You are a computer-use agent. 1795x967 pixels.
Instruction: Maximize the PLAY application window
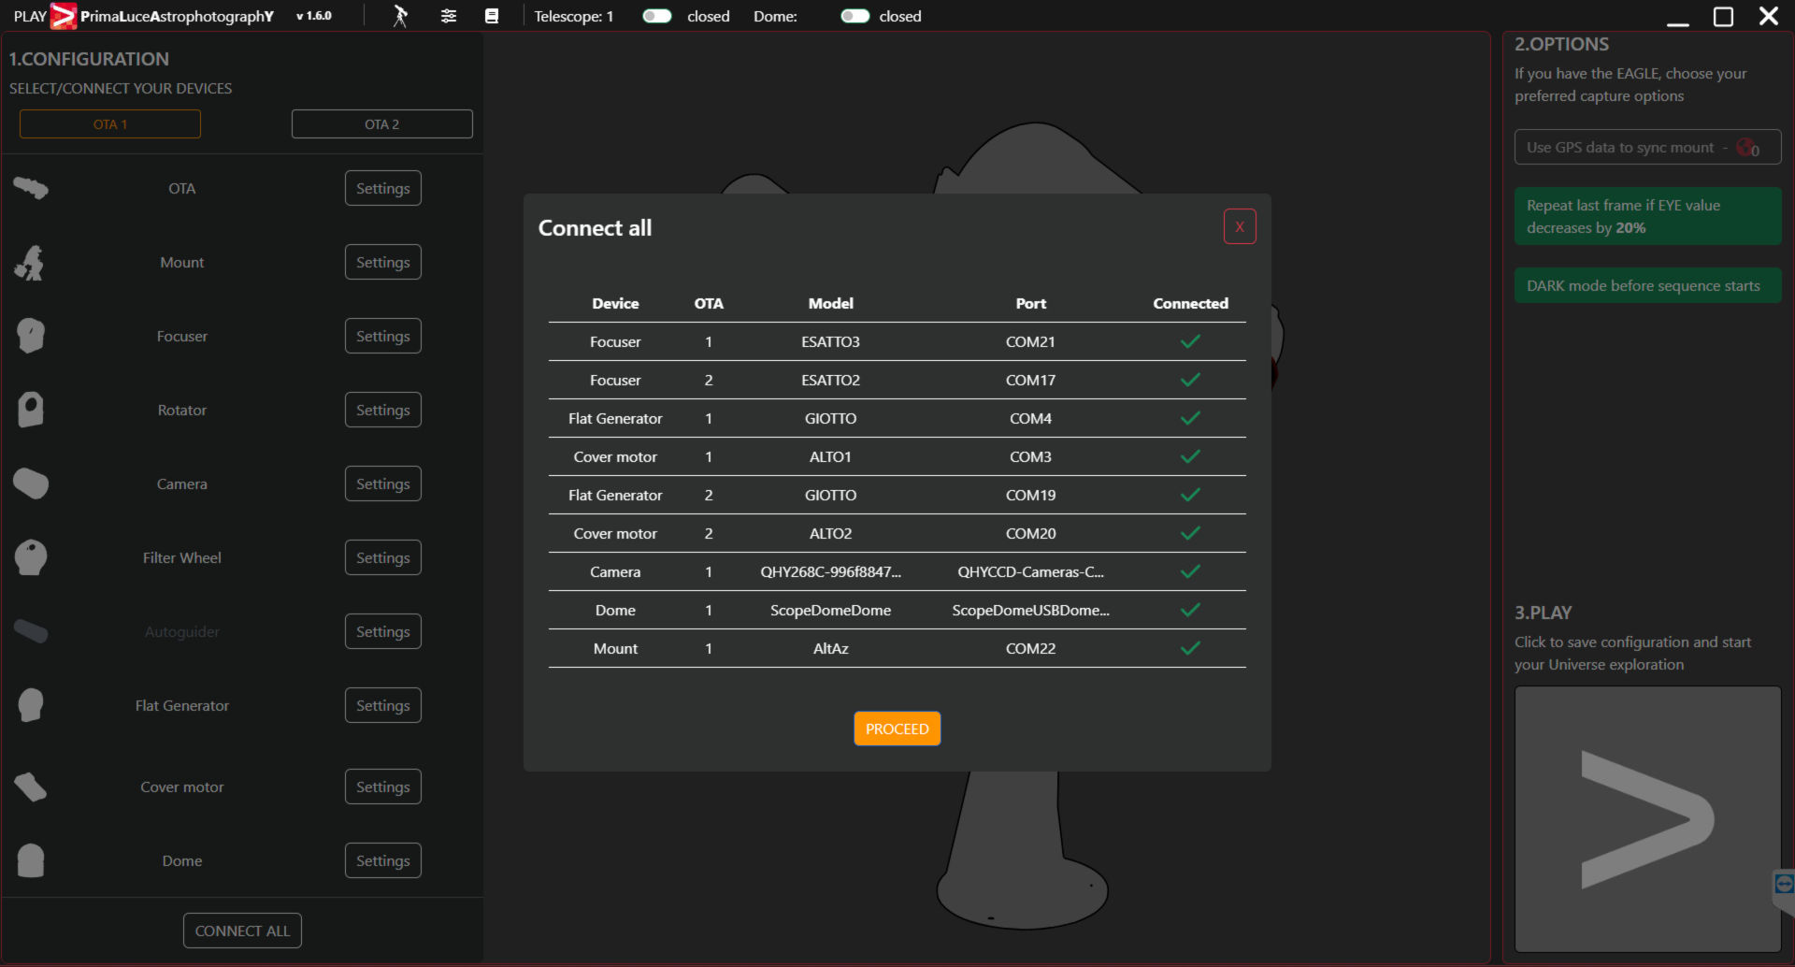[1723, 17]
